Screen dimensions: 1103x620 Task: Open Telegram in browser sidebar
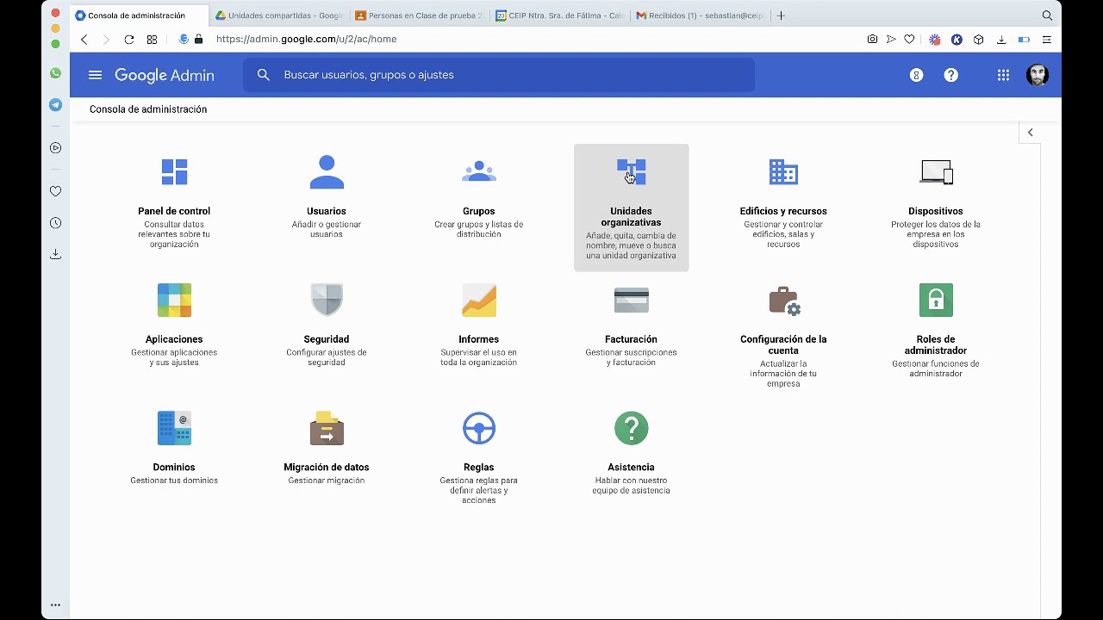click(55, 105)
